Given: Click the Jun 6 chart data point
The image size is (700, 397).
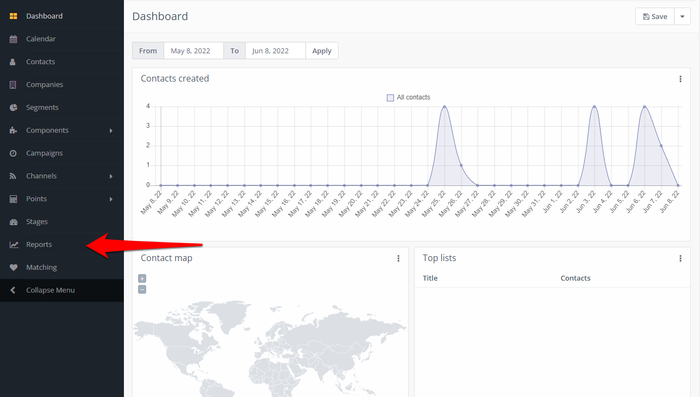Looking at the screenshot, I should pyautogui.click(x=645, y=107).
